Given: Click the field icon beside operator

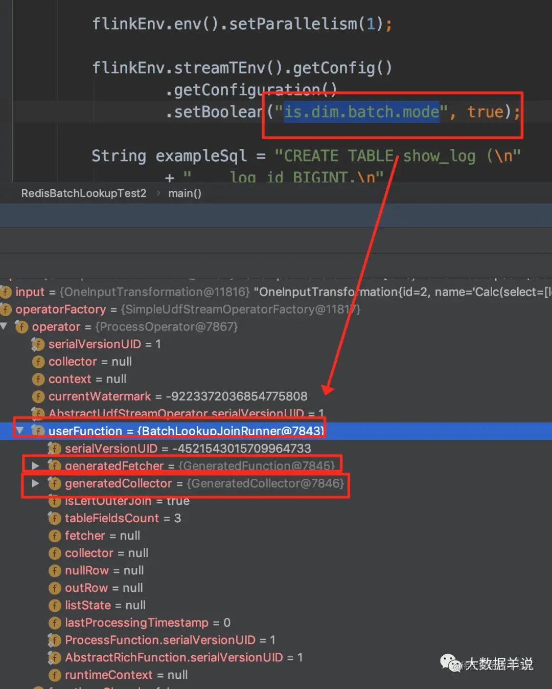Looking at the screenshot, I should 22,327.
